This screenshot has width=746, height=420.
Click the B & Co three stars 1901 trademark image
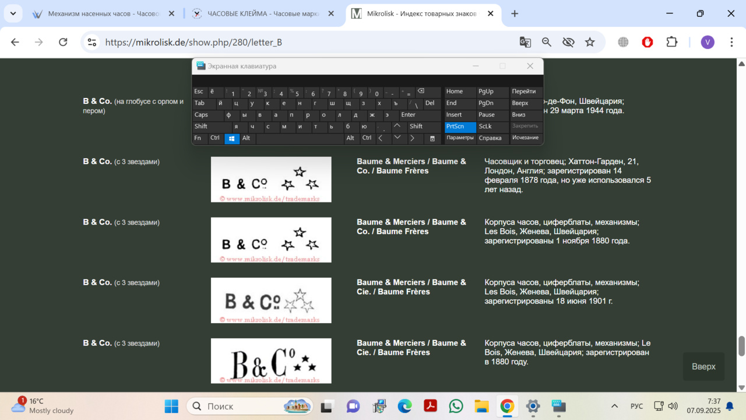click(x=271, y=300)
